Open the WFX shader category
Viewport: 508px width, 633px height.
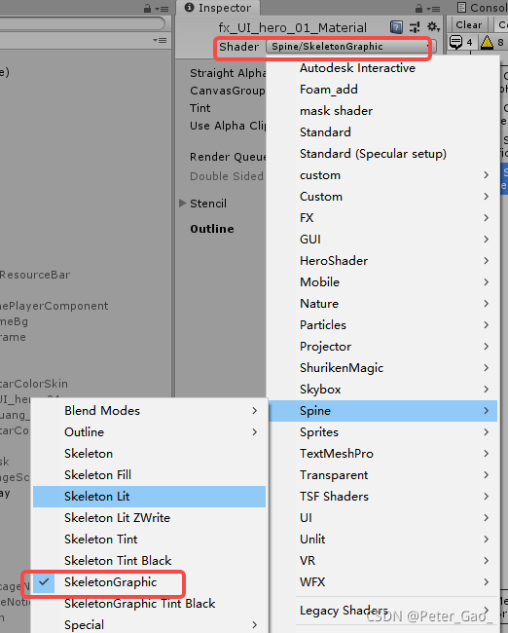pyautogui.click(x=382, y=582)
